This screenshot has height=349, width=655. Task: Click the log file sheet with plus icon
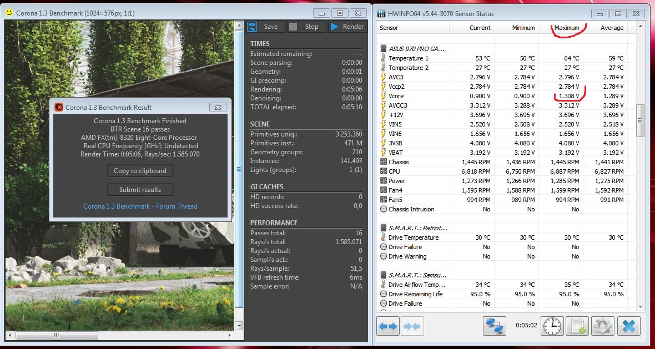578,326
